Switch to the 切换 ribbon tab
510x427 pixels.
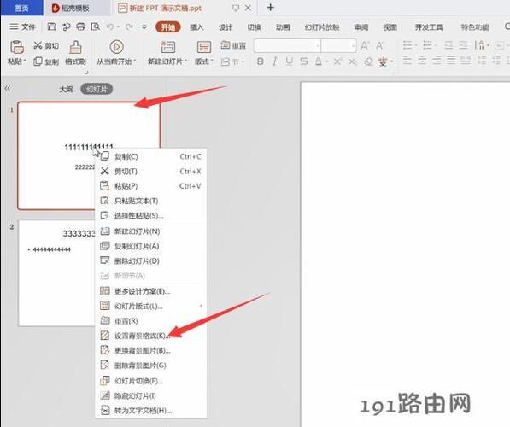pyautogui.click(x=254, y=27)
